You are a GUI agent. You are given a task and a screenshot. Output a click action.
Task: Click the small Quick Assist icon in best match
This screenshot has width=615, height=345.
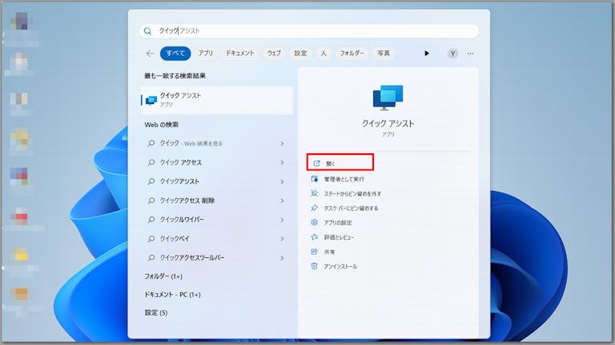151,101
